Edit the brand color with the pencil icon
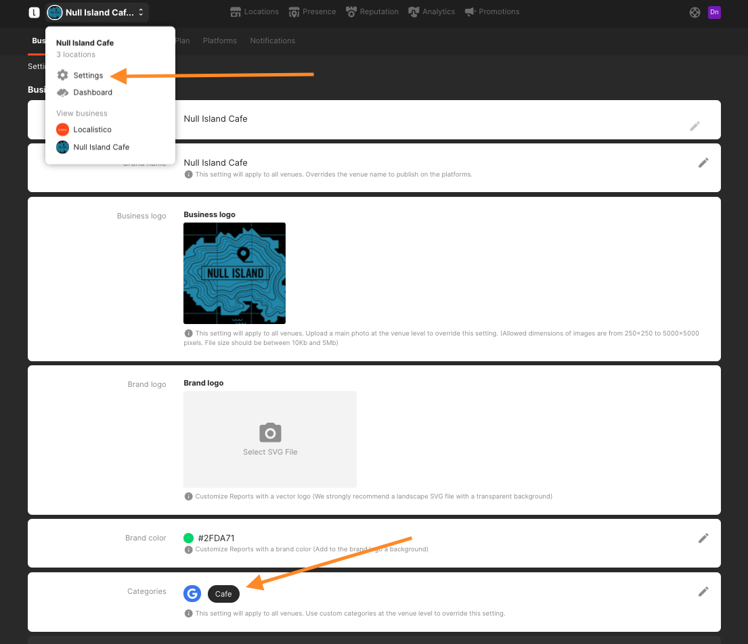 703,538
